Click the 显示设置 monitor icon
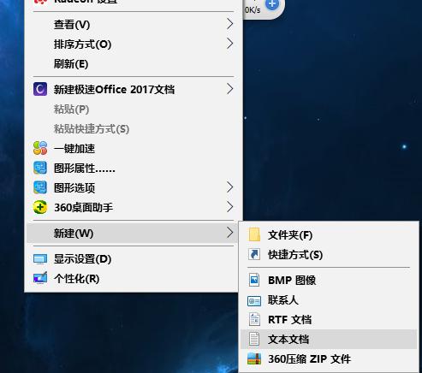Viewport: 422px width, 373px height. 40,259
